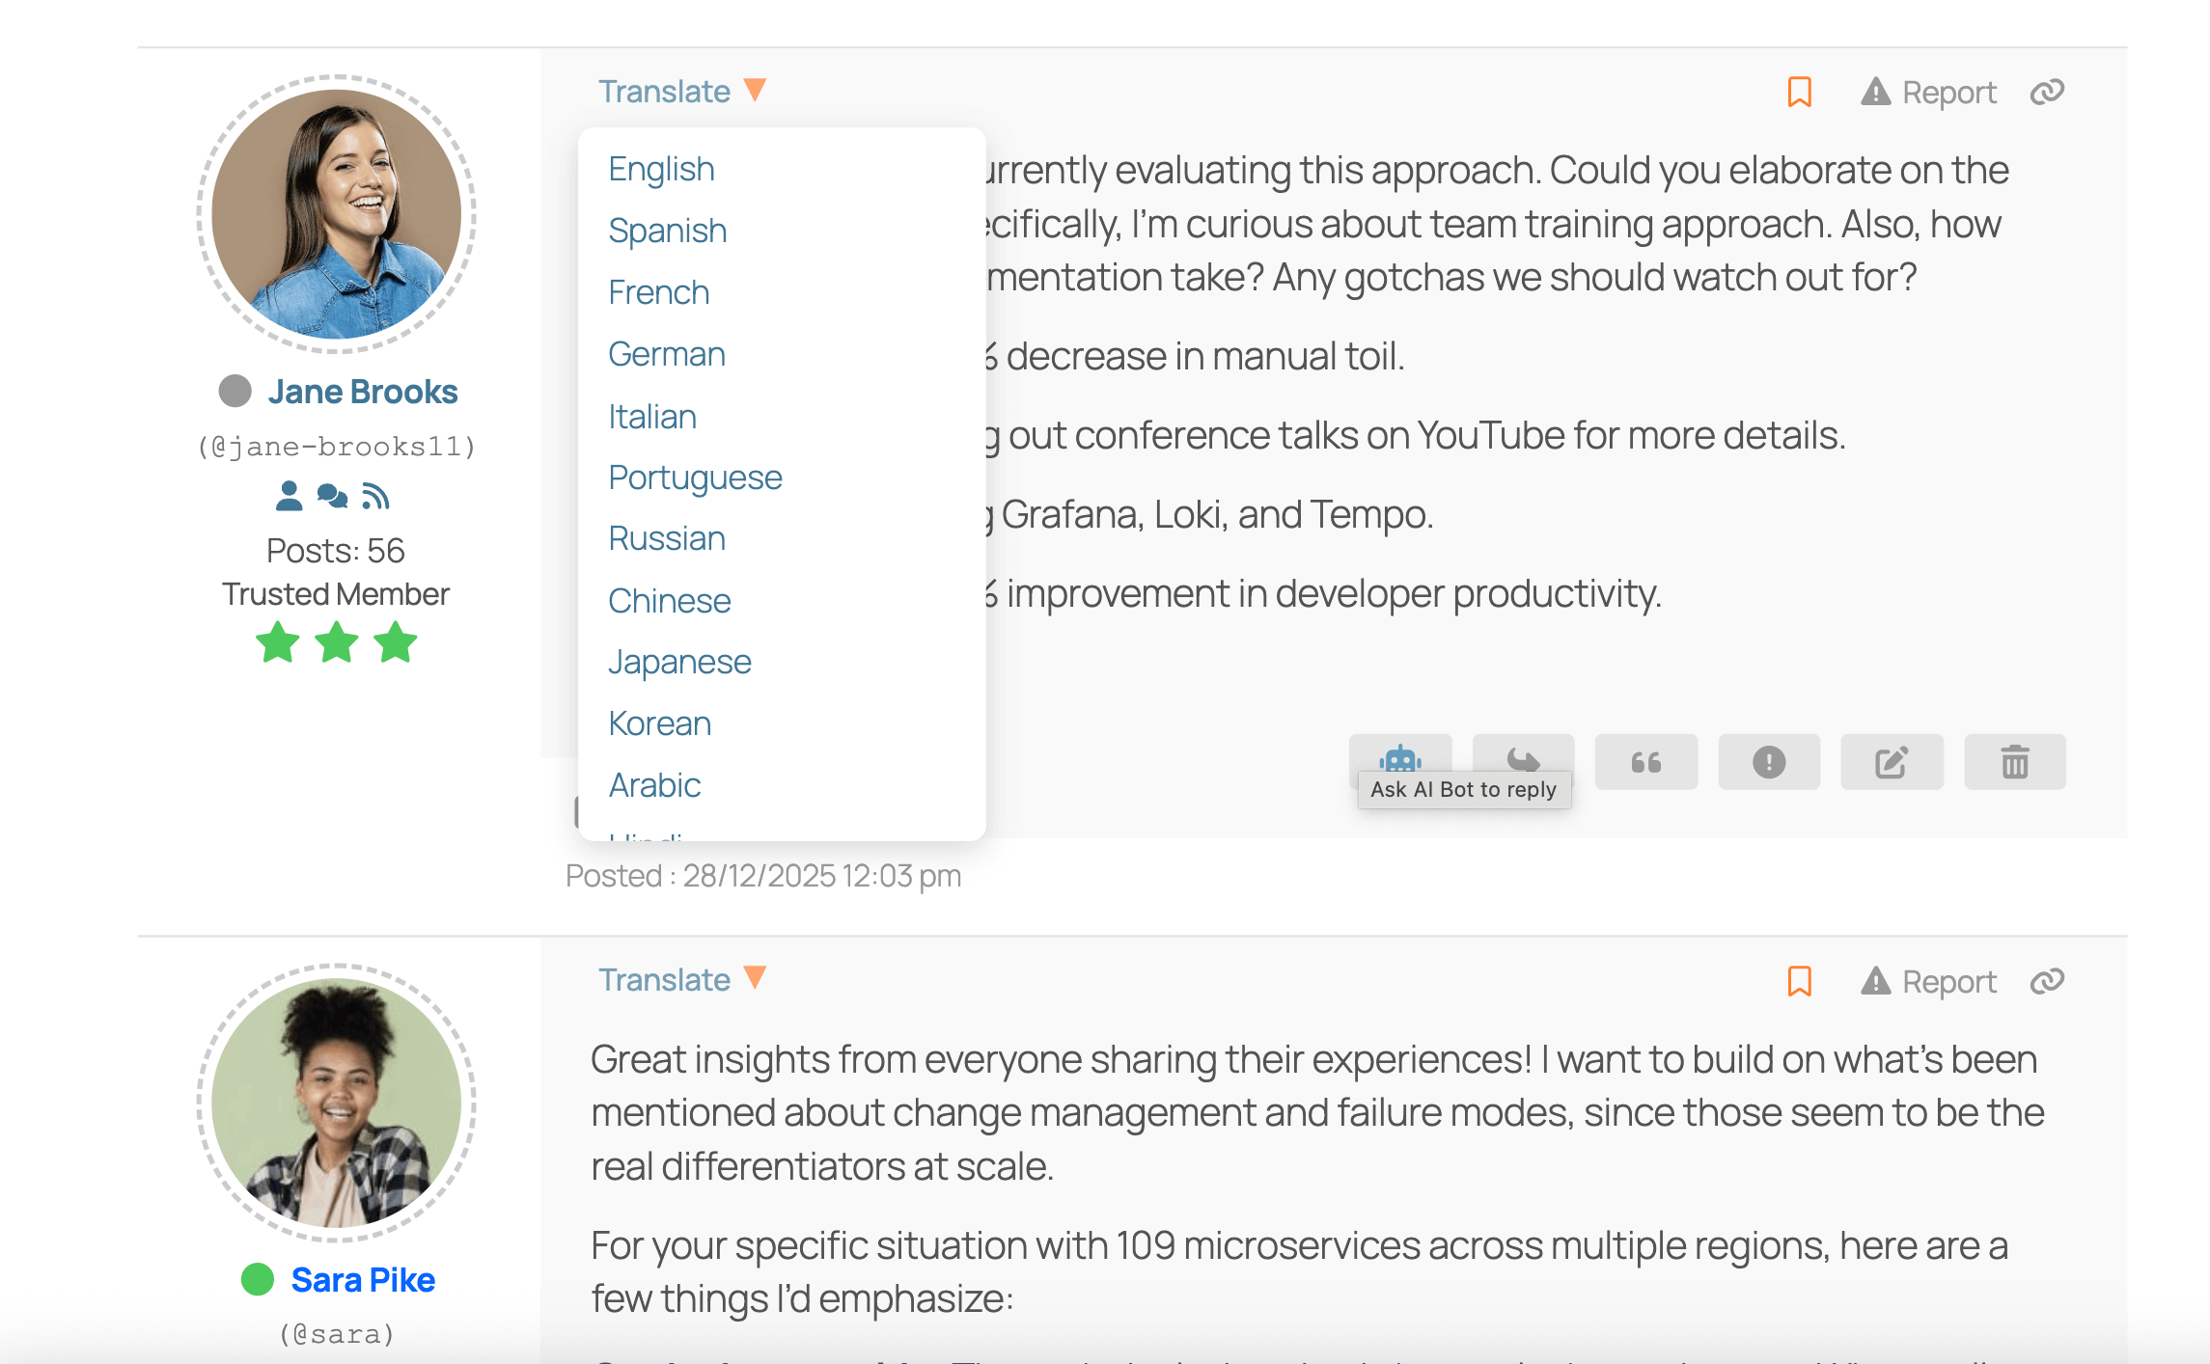Image resolution: width=2210 pixels, height=1364 pixels.
Task: Expand Translate dropdown on Sara Pike's post
Action: tap(681, 980)
